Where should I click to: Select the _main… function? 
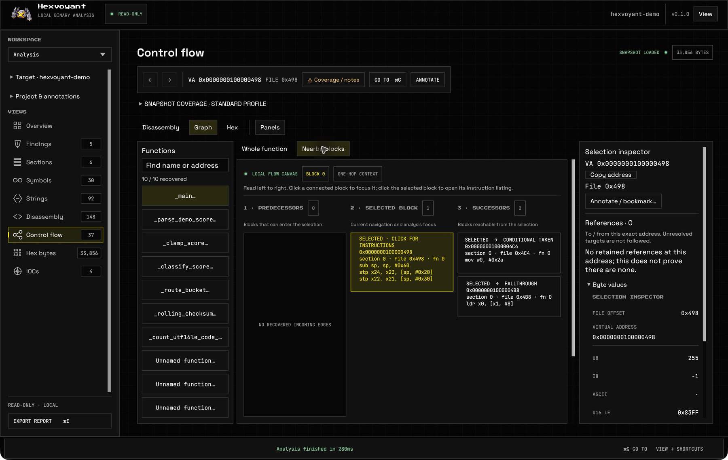click(185, 196)
